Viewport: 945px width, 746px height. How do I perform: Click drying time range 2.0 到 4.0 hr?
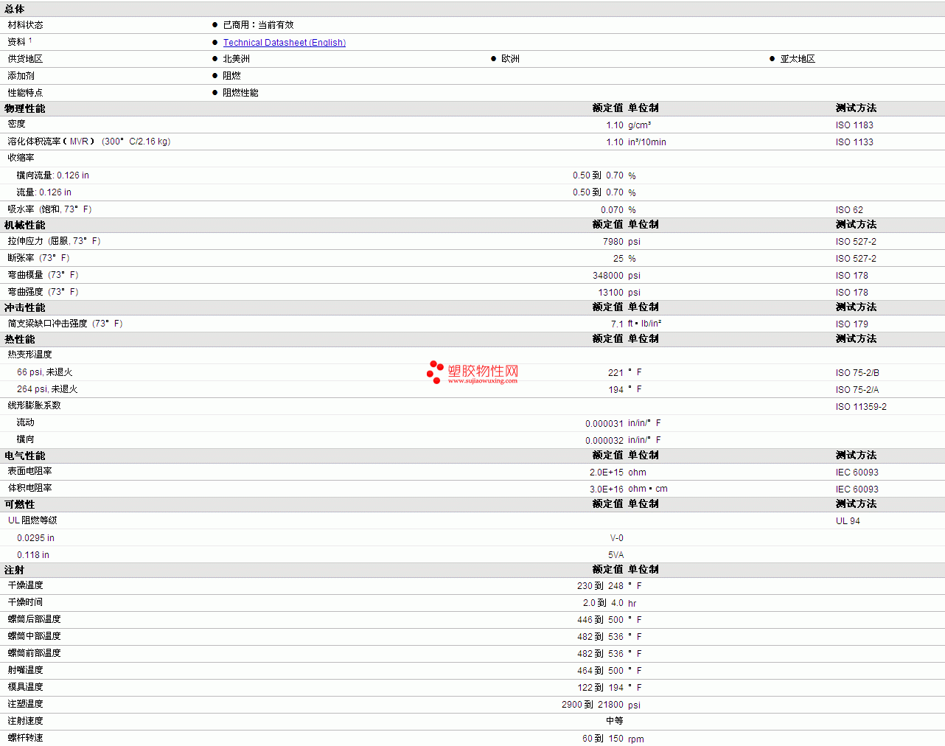tap(610, 603)
